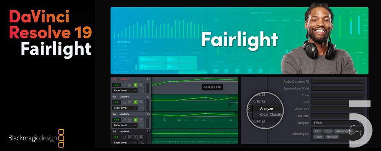Toggle Mute on Audio 4 track

(x=141, y=102)
